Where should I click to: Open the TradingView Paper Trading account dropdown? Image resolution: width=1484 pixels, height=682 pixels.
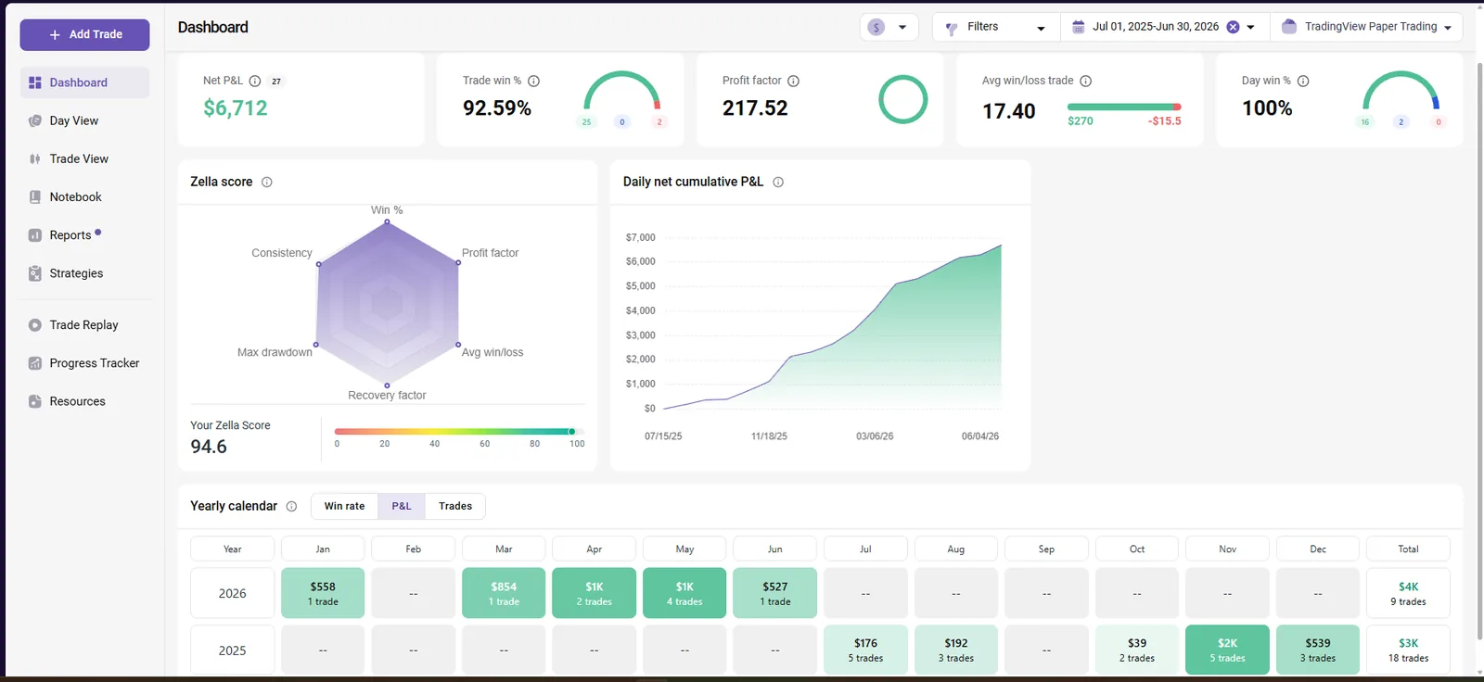click(x=1366, y=27)
